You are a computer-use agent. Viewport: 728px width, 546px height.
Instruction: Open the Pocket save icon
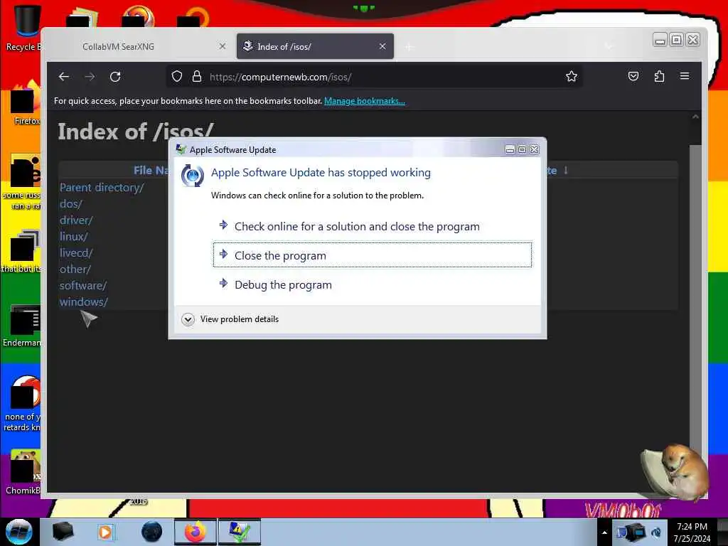633,76
